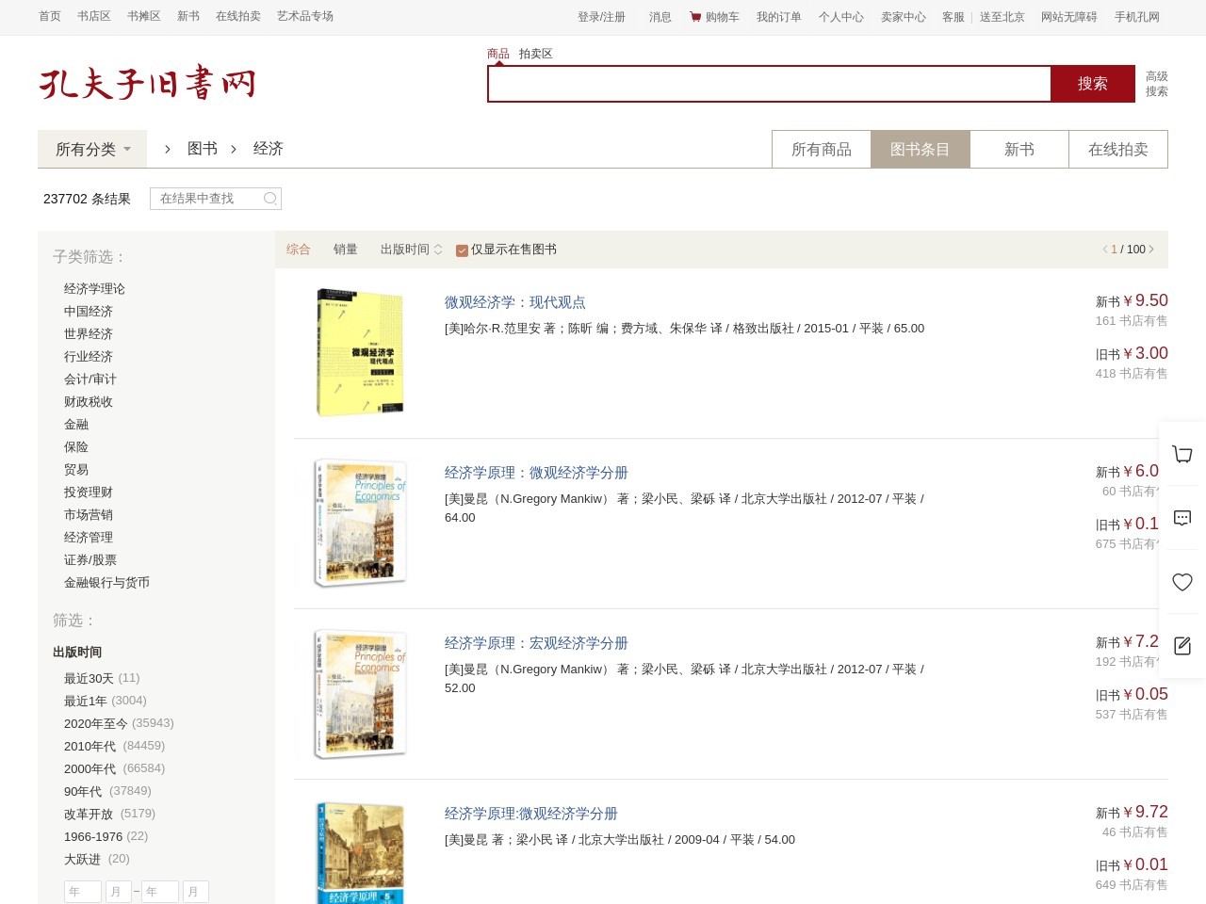Go to next results page arrow
This screenshot has height=904, width=1206.
1151,250
